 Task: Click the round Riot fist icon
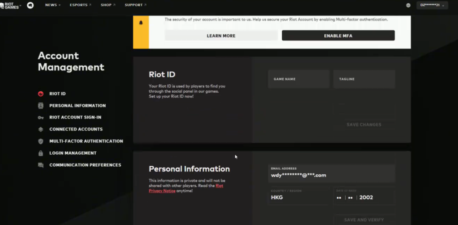[x=30, y=5]
